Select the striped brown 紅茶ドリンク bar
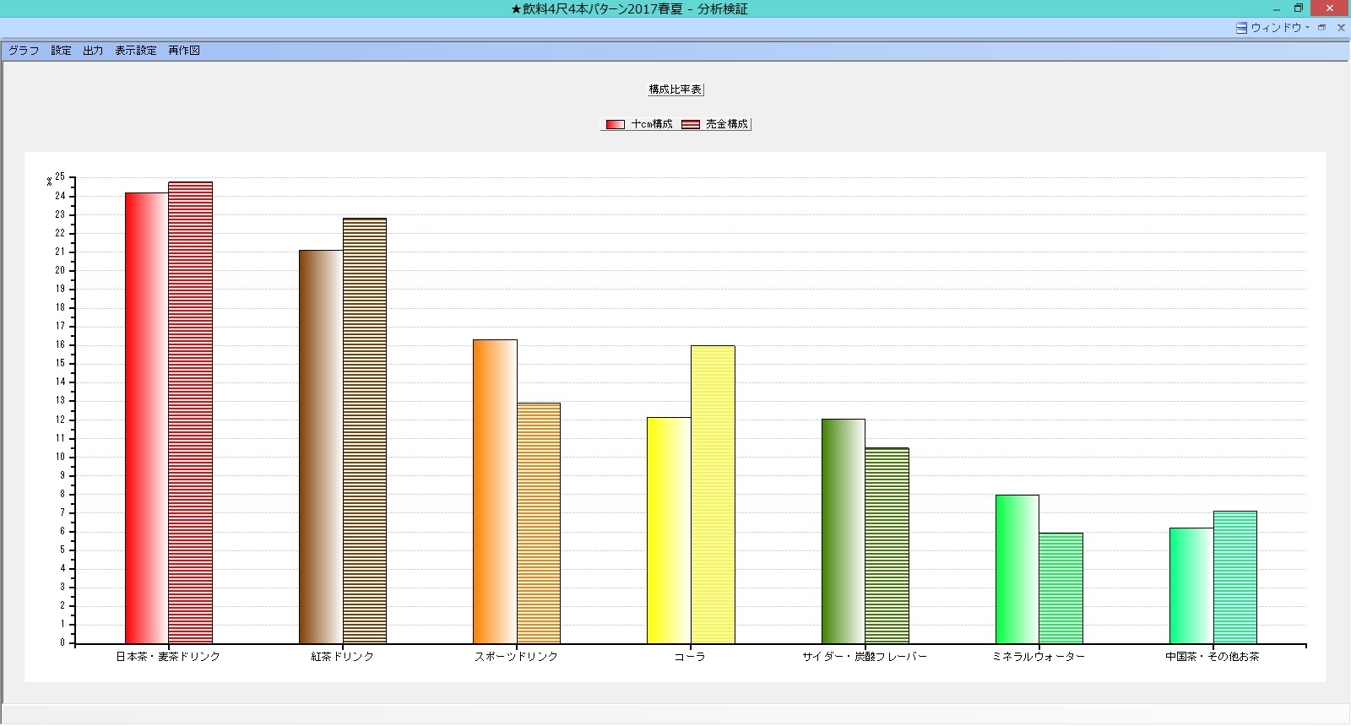 coord(365,431)
